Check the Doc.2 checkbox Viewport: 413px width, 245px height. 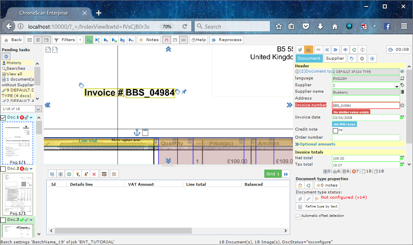click(x=3, y=169)
